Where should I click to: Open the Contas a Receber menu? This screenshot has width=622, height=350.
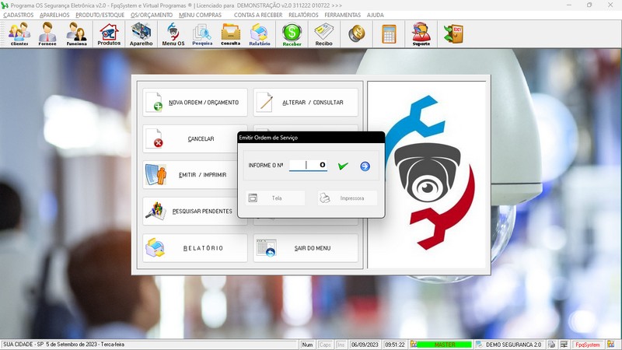point(258,15)
